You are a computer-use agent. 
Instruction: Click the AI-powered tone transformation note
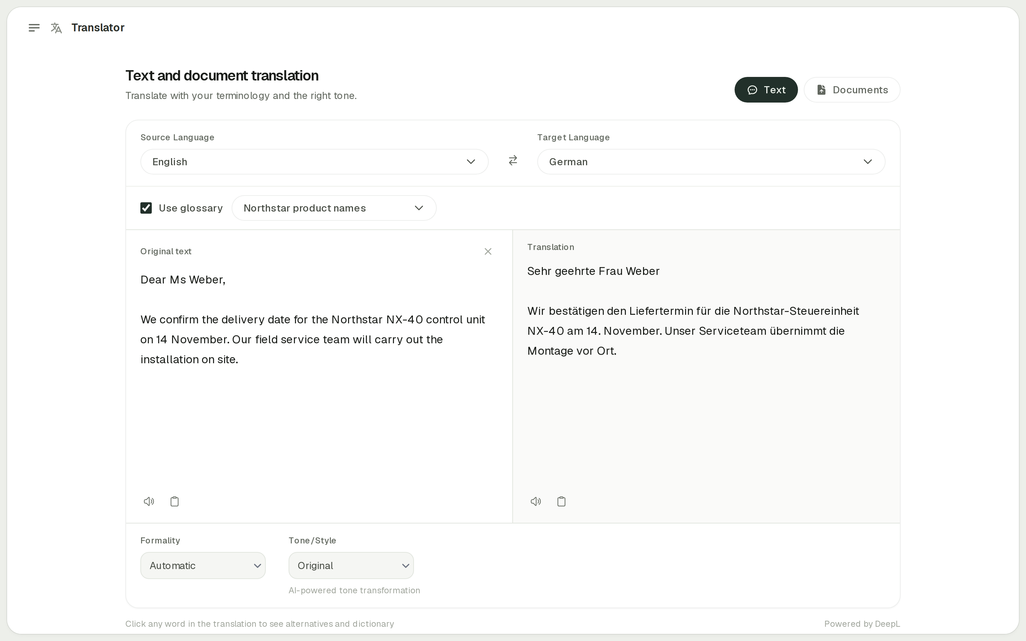(354, 590)
